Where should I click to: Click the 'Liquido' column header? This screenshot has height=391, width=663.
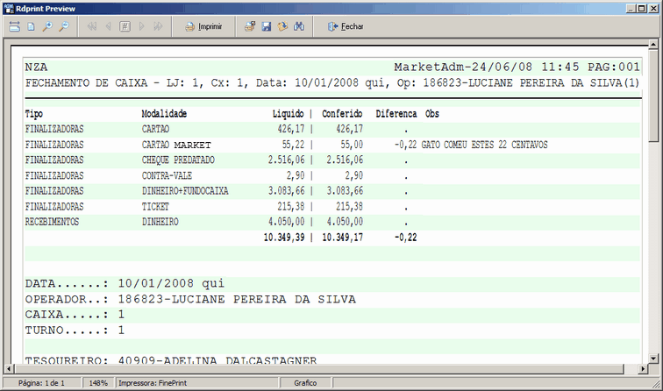click(x=288, y=114)
